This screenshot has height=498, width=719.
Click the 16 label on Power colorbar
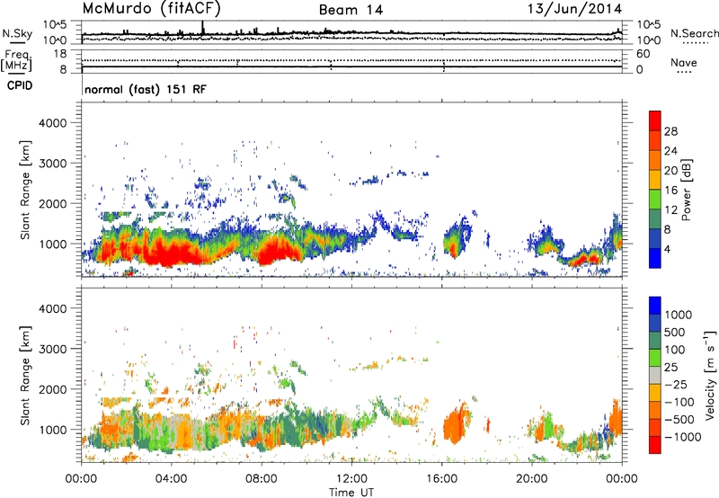(670, 191)
